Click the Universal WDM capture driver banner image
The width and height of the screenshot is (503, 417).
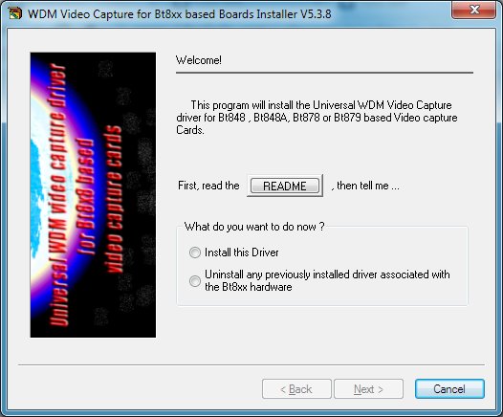coord(93,195)
